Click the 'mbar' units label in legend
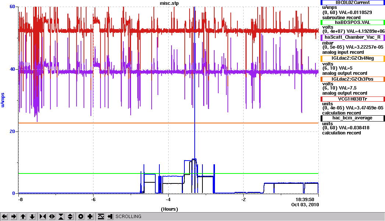This screenshot has width=385, height=221. pyautogui.click(x=328, y=43)
